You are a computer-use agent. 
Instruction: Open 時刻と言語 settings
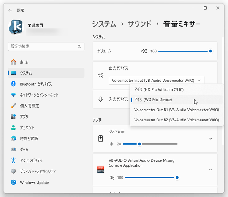click(46, 138)
